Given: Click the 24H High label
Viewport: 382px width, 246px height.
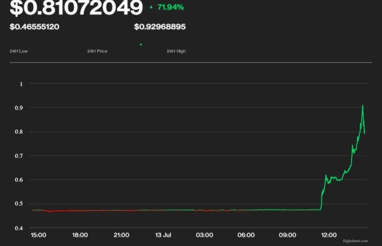Looking at the screenshot, I should [x=176, y=51].
